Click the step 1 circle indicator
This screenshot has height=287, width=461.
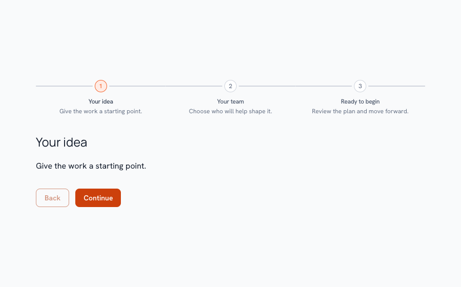101,86
